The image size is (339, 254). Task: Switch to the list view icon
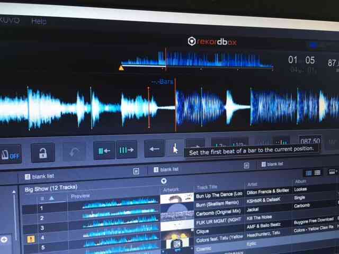(x=317, y=173)
